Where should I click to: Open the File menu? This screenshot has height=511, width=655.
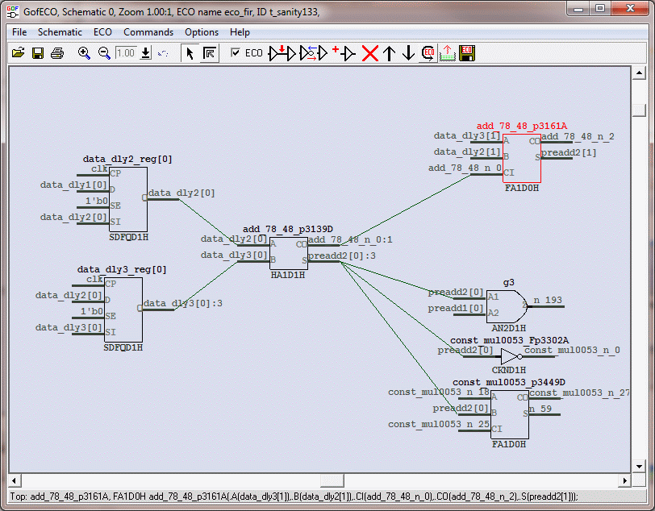[x=19, y=32]
